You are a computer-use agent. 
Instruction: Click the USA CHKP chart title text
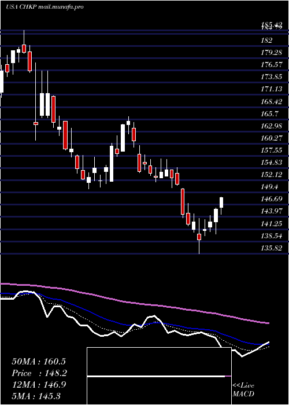click(x=45, y=7)
